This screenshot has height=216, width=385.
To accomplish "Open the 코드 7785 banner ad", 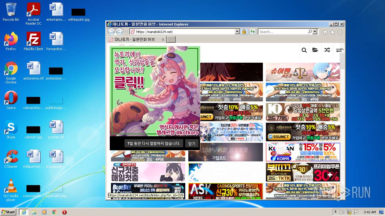I will [x=303, y=112].
